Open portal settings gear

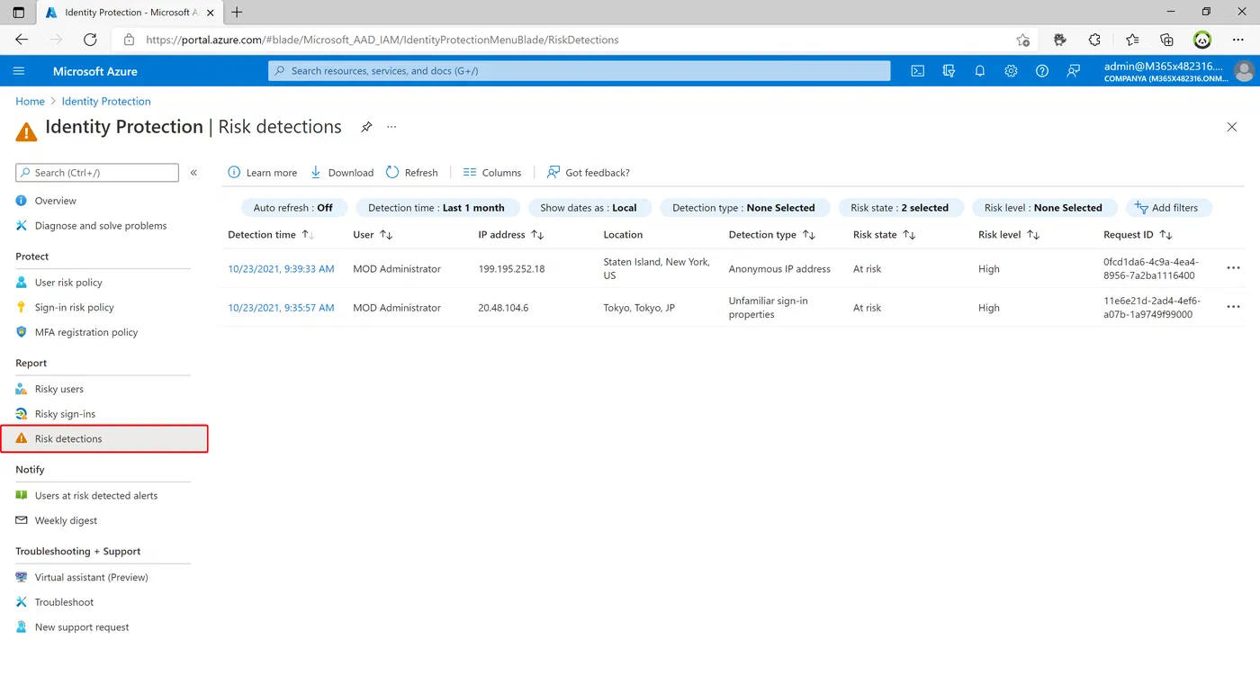tap(1011, 71)
